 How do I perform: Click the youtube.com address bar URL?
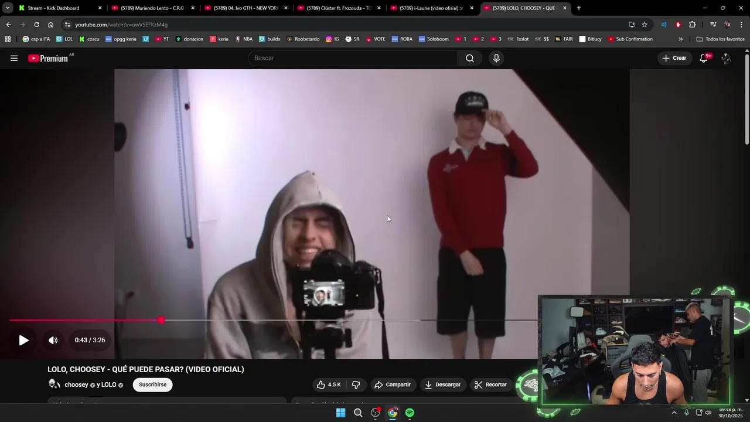(121, 25)
